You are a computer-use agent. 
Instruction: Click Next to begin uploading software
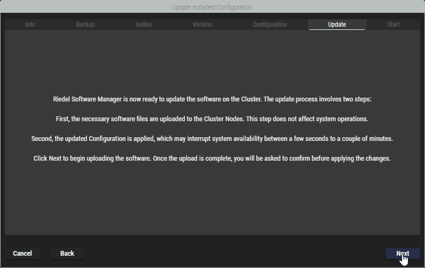click(403, 254)
